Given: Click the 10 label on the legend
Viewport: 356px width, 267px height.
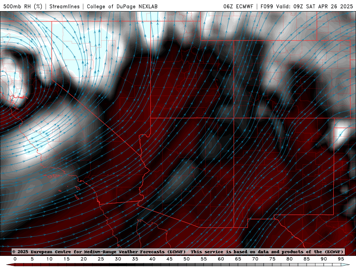Looking at the screenshot, I should [x=49, y=259].
